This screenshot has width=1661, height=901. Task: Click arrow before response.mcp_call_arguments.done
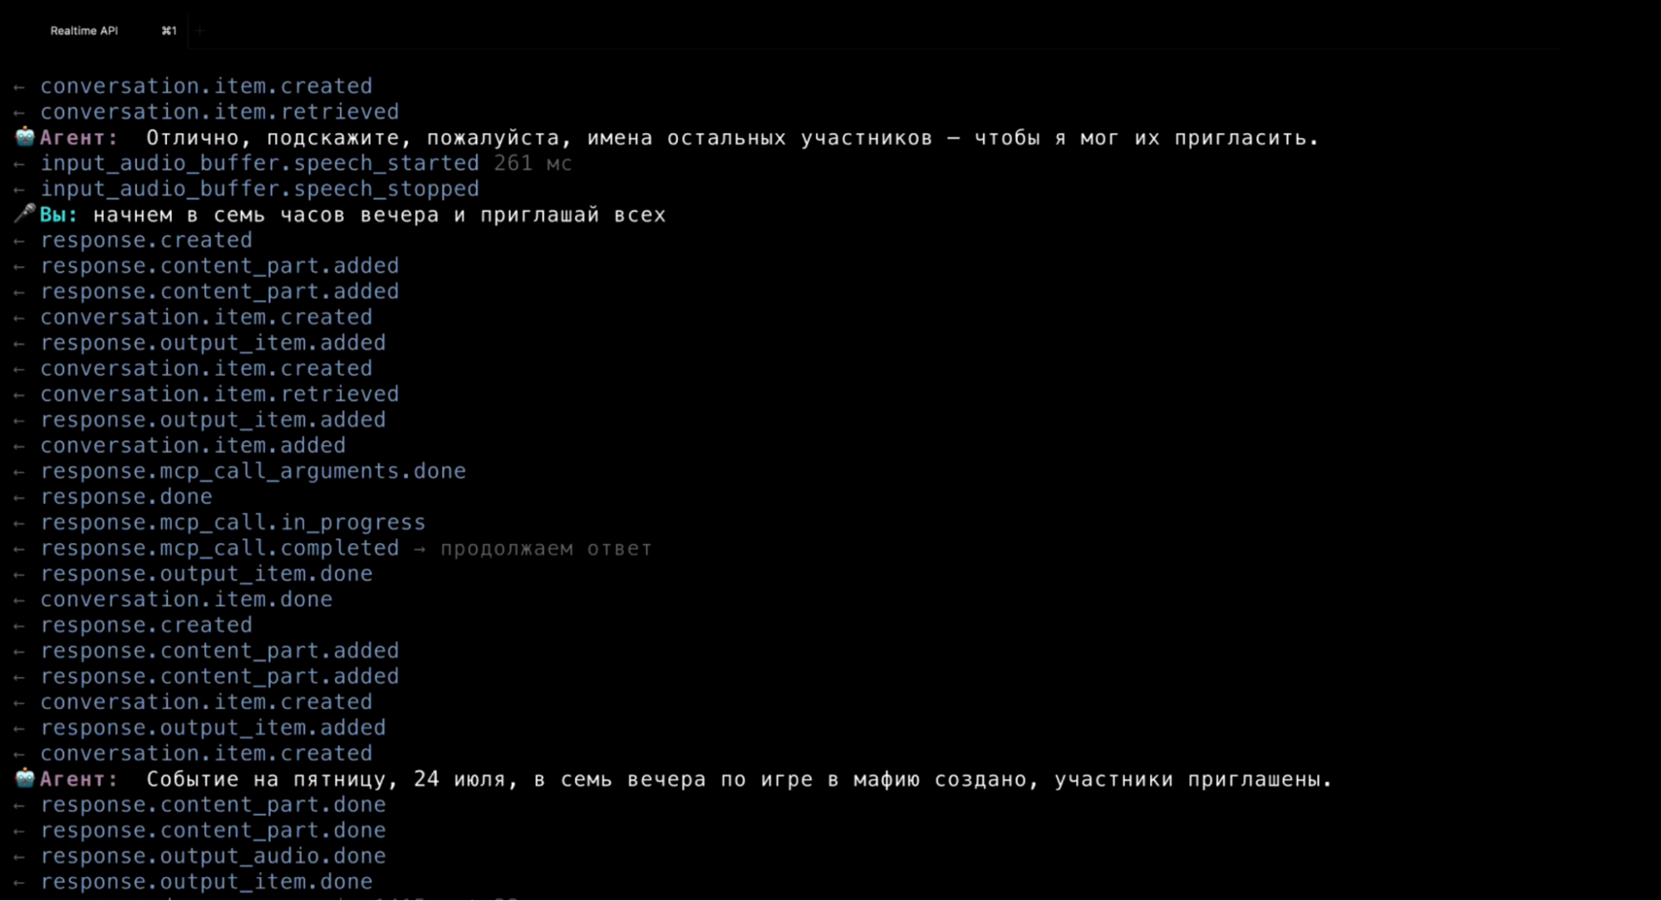(x=19, y=472)
